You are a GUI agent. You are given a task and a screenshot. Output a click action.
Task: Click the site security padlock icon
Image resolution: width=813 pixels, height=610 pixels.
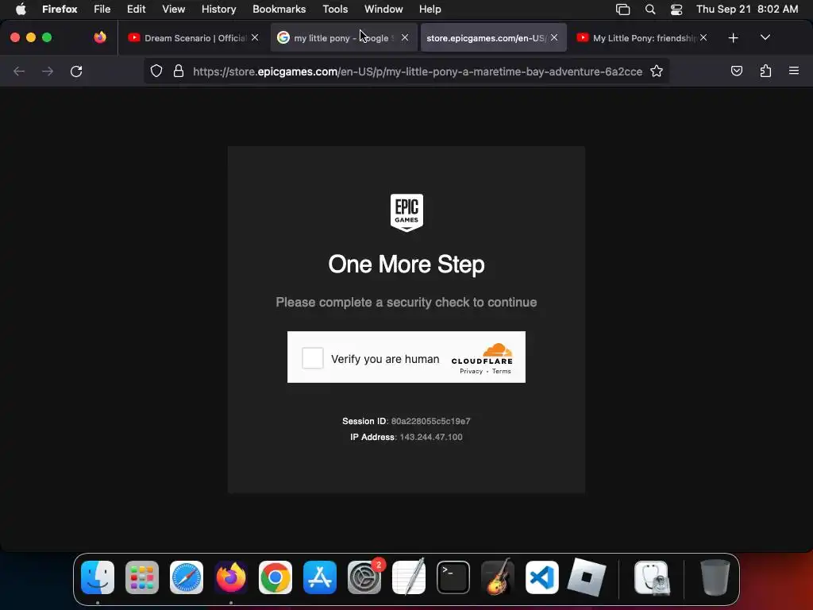[179, 71]
